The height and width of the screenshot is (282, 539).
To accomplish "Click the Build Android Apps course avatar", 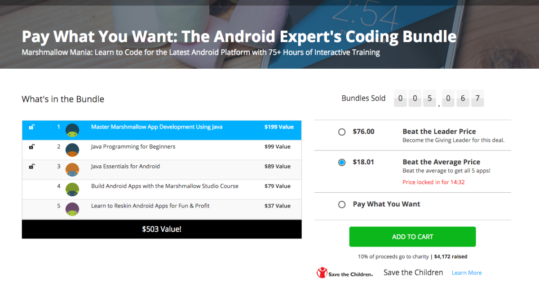I will pyautogui.click(x=72, y=189).
